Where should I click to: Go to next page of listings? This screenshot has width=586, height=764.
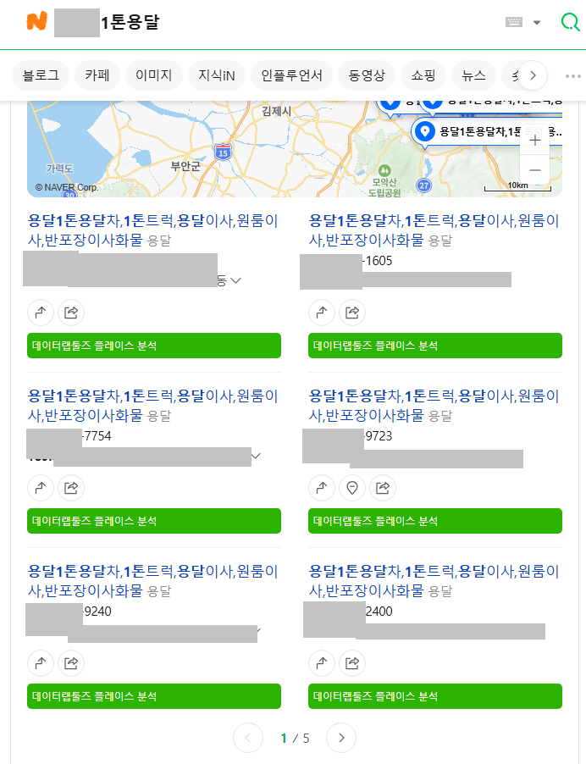[341, 738]
